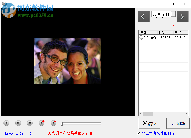Image resolution: width=191 pixels, height=138 pixels.
Task: Click the photo preview in video area
Action: pos(68,61)
